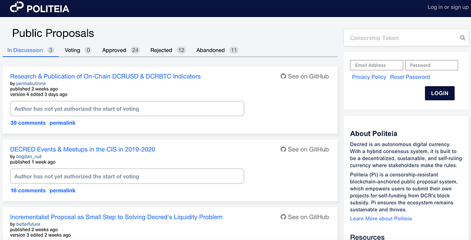
Task: View the 16 comments link
Action: click(x=28, y=191)
